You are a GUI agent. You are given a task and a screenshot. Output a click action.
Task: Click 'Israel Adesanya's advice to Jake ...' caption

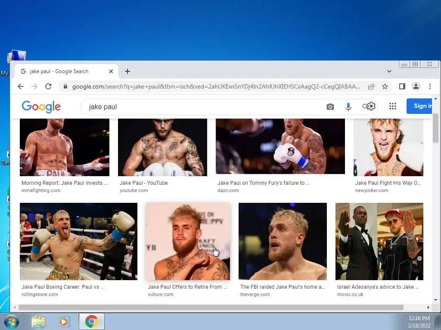point(378,287)
